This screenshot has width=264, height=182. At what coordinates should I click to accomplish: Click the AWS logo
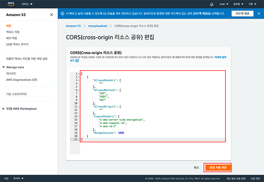tap(11, 4)
